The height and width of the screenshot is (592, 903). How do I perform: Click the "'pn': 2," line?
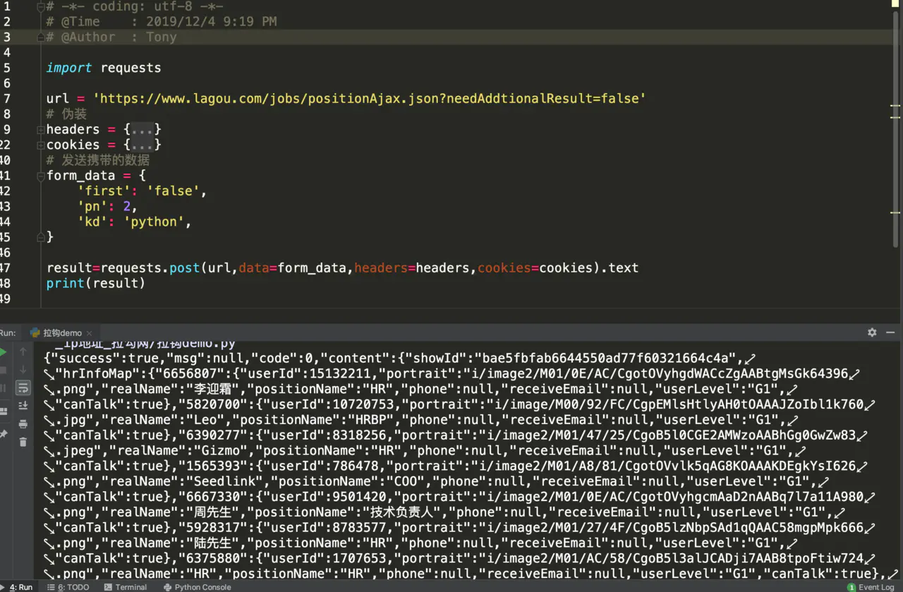pos(108,206)
